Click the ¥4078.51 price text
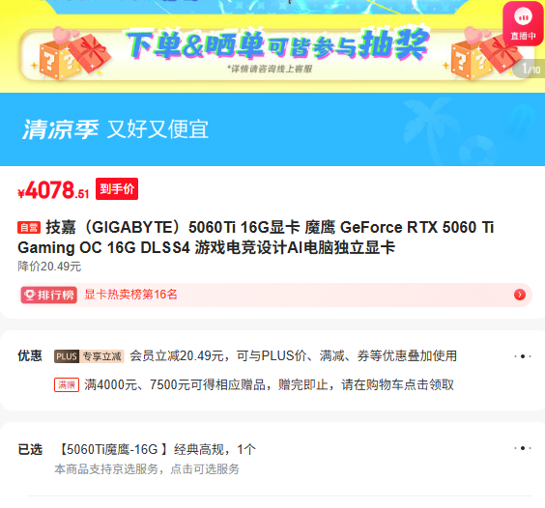 [x=53, y=190]
